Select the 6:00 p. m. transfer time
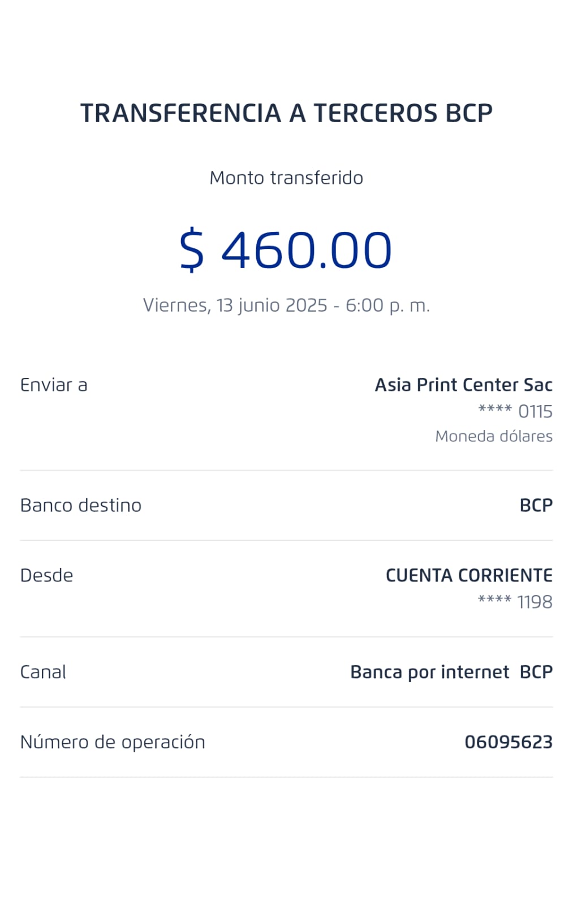 (387, 305)
